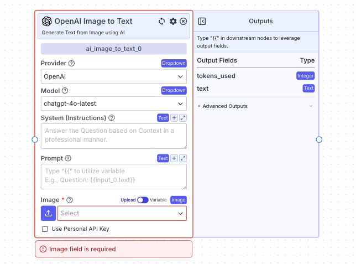The image size is (356, 264).
Task: Click the blue upload image button
Action: coord(48,213)
